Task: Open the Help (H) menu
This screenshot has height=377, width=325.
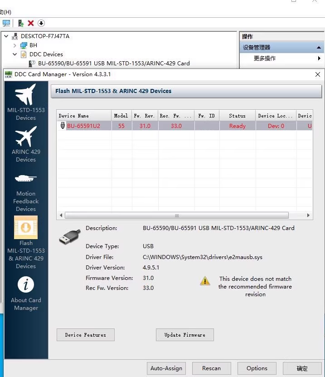Action: 5,12
